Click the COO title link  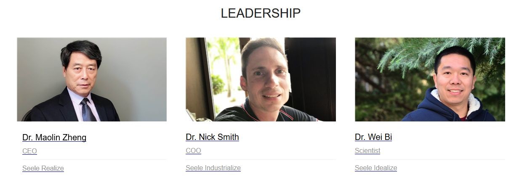click(x=193, y=151)
